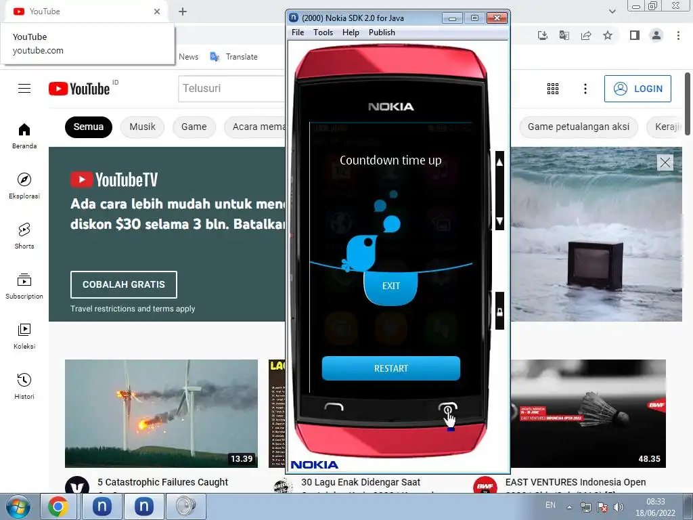Open the Help menu in Nokia SDK
Viewport: 693px width, 520px height.
point(351,32)
